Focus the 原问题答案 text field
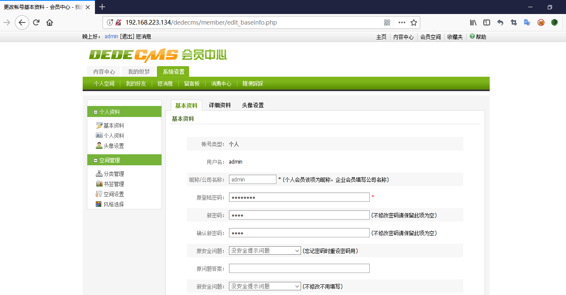Screen dimensions: 566x295 299,268
